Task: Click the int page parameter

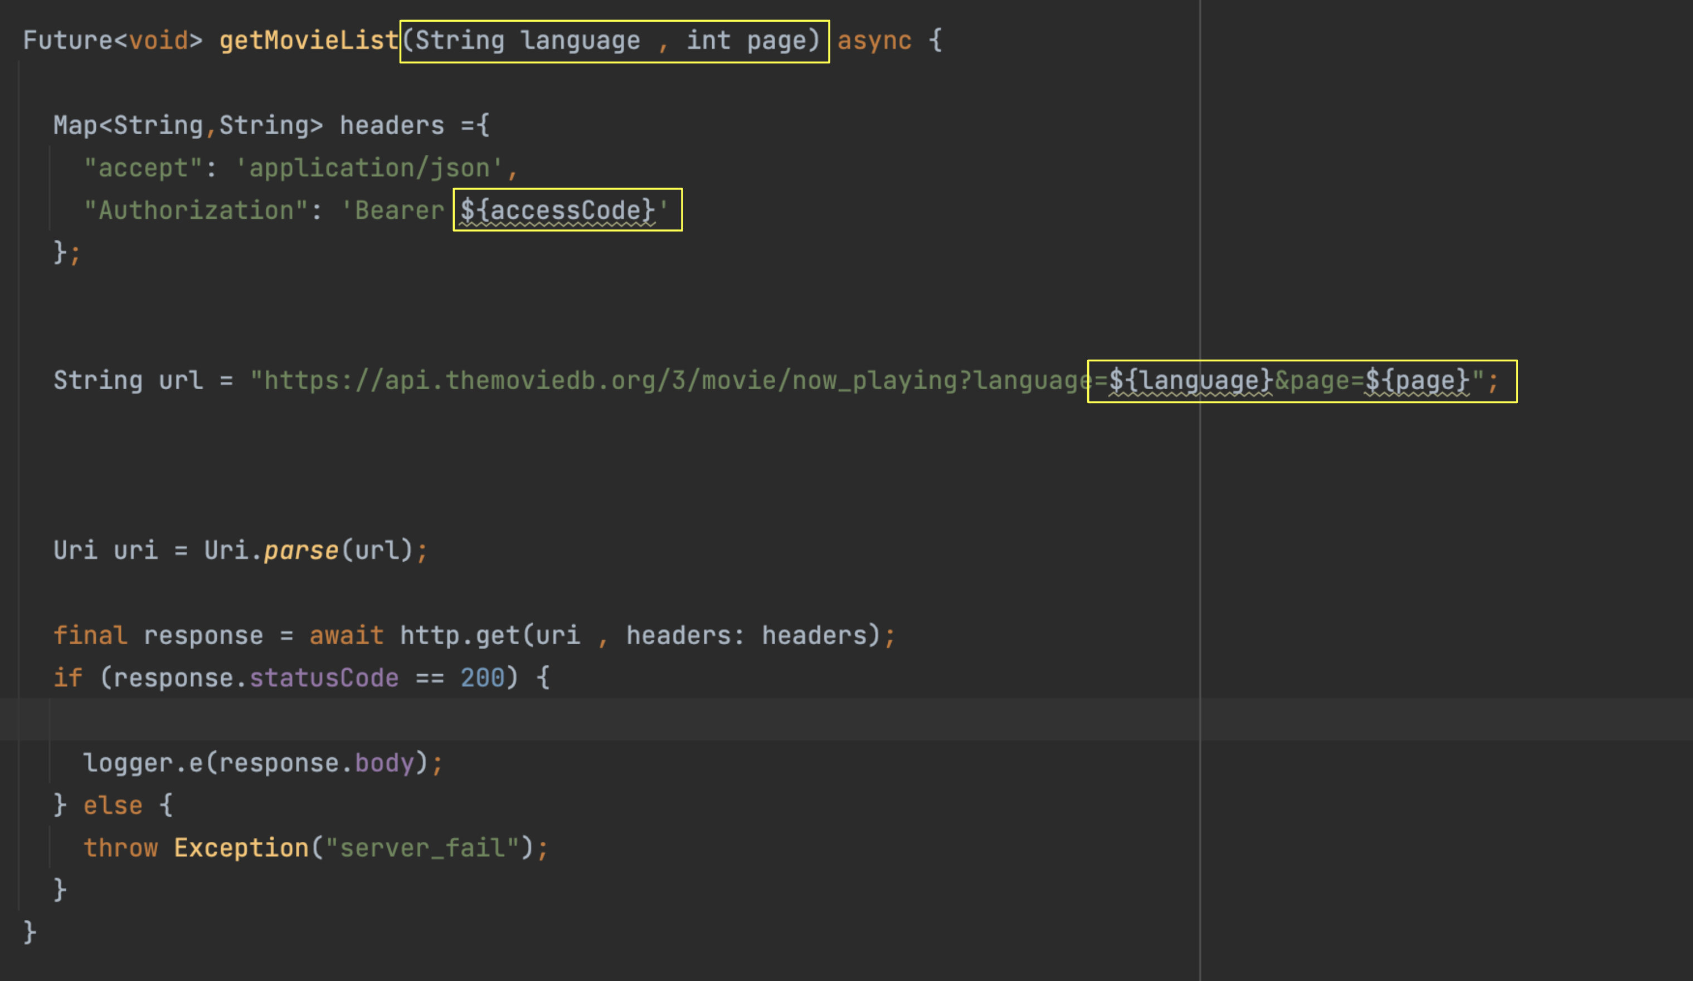Action: [746, 41]
